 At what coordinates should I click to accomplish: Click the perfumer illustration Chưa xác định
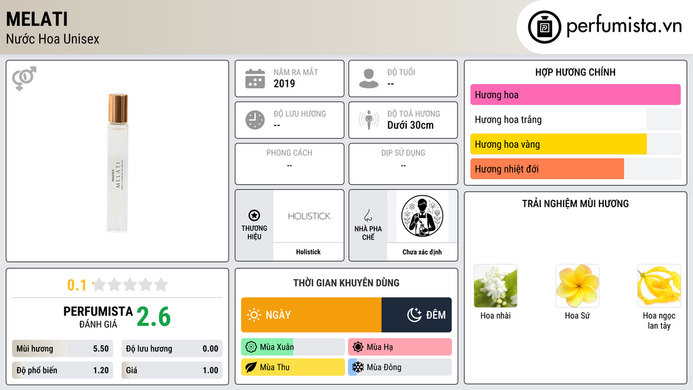click(422, 216)
